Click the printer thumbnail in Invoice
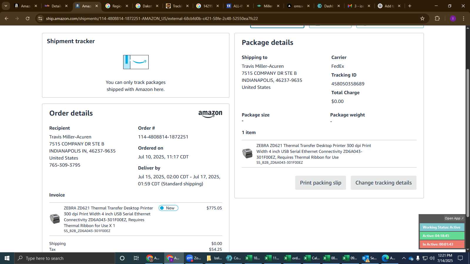 (x=55, y=219)
